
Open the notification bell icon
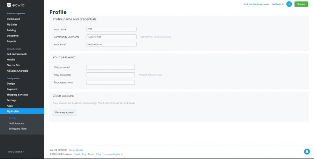coord(307,151)
